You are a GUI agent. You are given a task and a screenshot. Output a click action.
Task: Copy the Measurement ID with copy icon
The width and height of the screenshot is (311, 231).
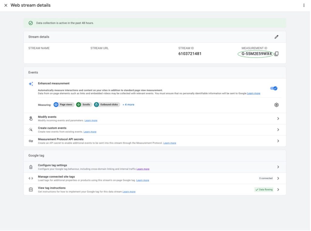276,54
